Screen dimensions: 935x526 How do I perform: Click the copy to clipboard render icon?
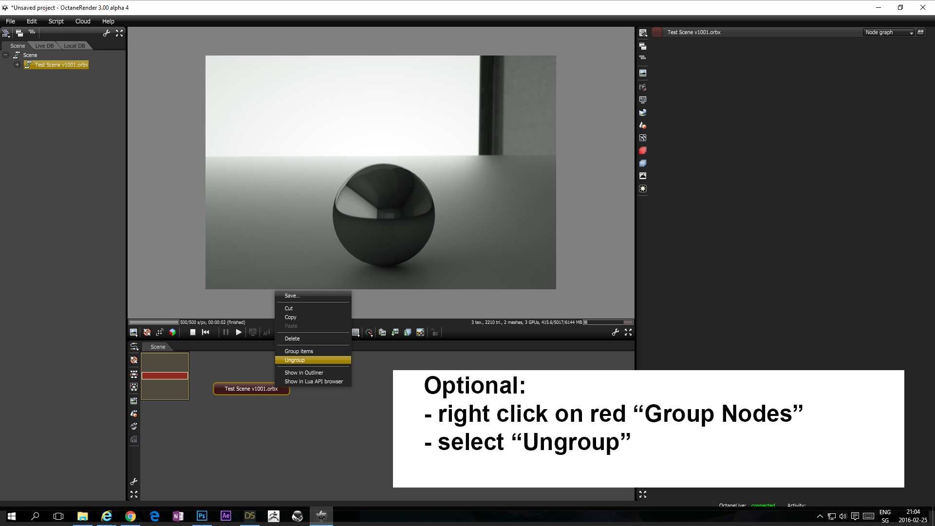[382, 332]
